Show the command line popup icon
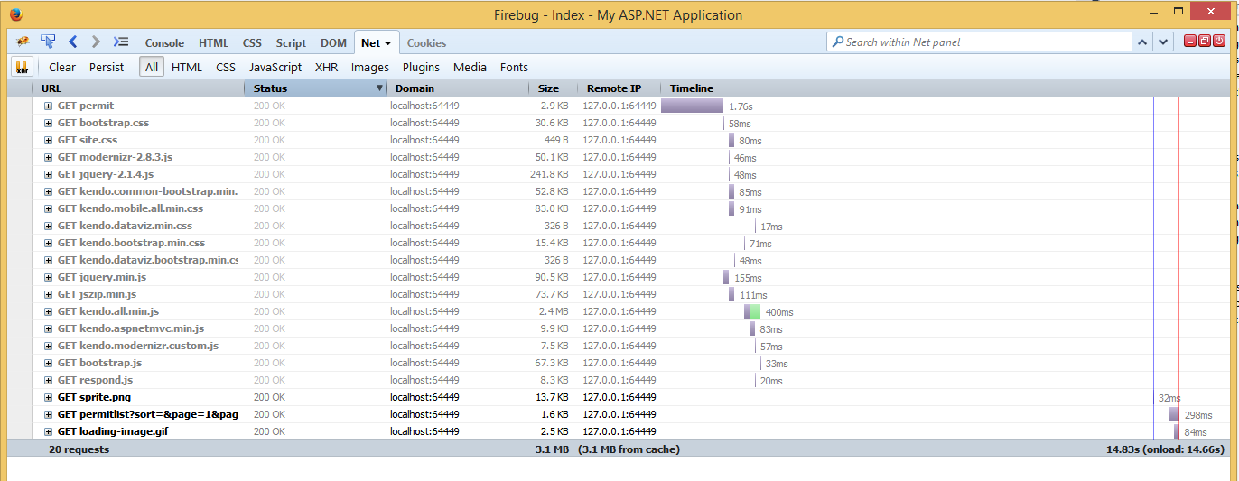1239x481 pixels. 121,42
